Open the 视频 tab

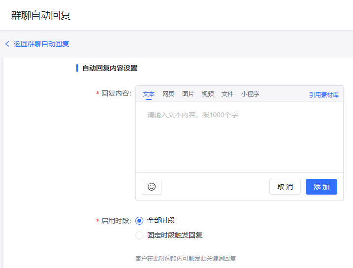[x=208, y=94]
